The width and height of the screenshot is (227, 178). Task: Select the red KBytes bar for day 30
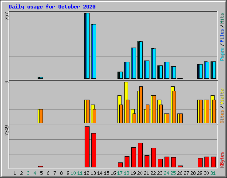coord(207,162)
